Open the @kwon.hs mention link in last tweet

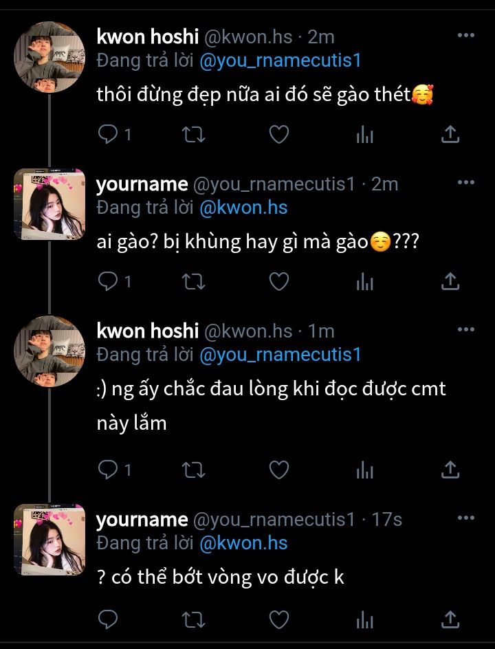(x=243, y=543)
